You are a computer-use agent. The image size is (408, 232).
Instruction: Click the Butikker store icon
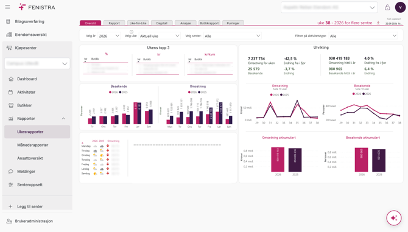coord(11,105)
